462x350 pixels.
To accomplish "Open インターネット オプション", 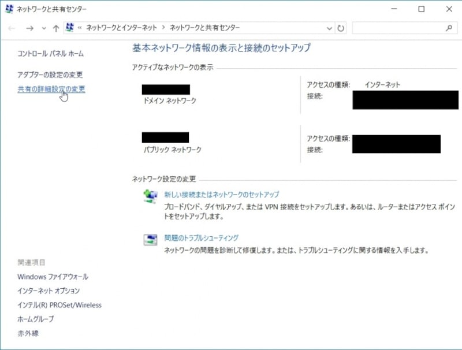I will pos(47,291).
